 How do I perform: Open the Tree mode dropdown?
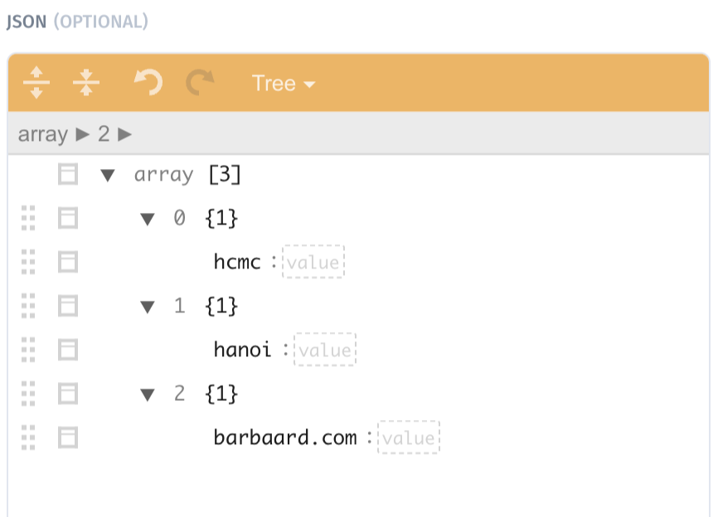pos(282,83)
